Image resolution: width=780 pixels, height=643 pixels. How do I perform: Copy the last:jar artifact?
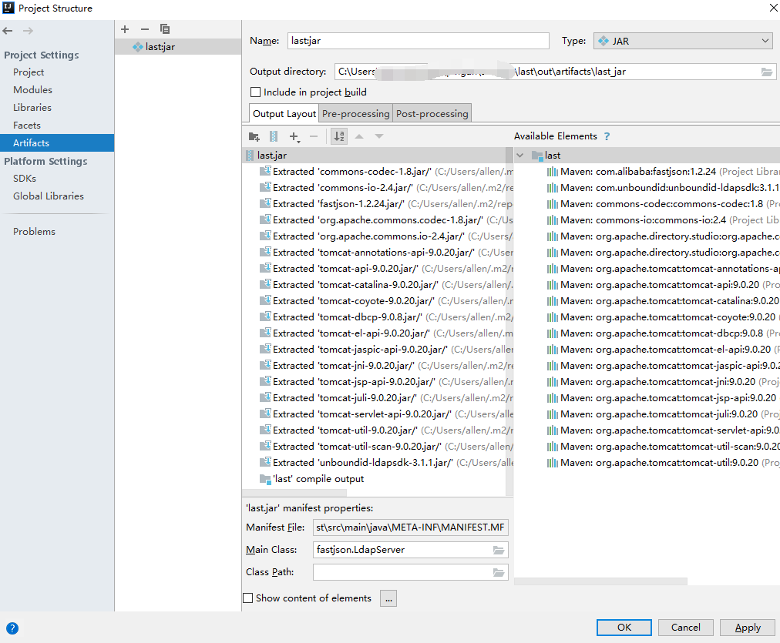click(165, 29)
